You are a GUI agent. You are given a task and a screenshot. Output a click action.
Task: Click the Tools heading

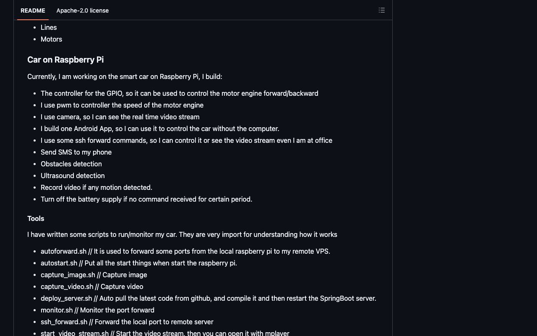click(x=36, y=218)
